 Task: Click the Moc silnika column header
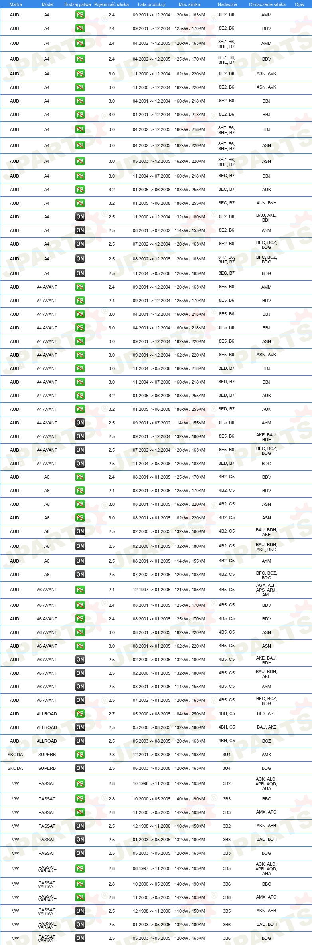[190, 4]
